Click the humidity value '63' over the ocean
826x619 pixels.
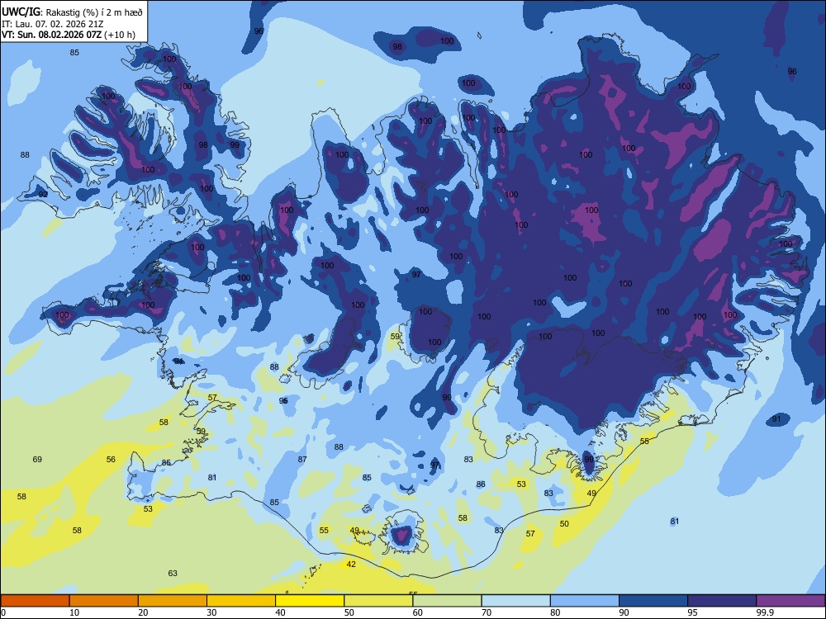pos(173,574)
